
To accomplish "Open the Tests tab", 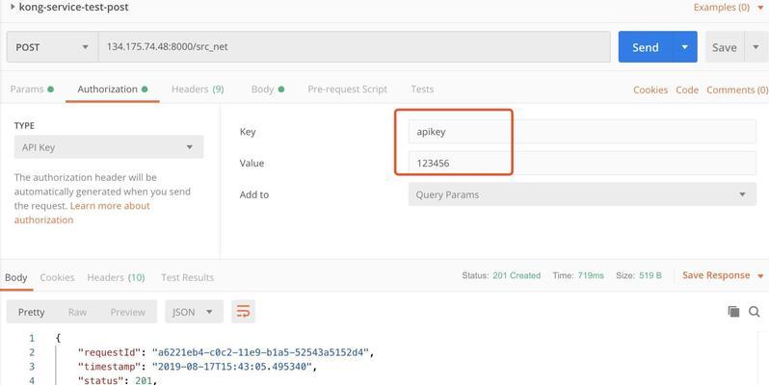I will (422, 90).
